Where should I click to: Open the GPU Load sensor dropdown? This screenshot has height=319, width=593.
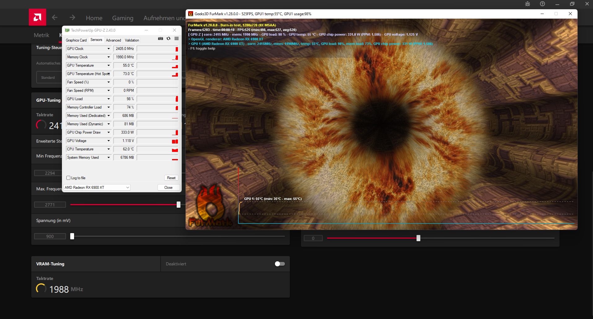108,99
